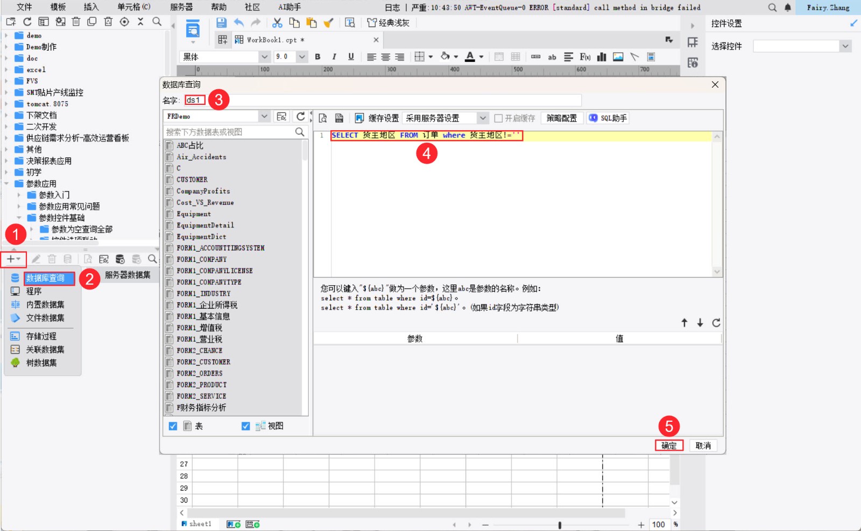The width and height of the screenshot is (861, 531).
Task: Open the 黑体 font family dropdown
Action: tap(264, 56)
